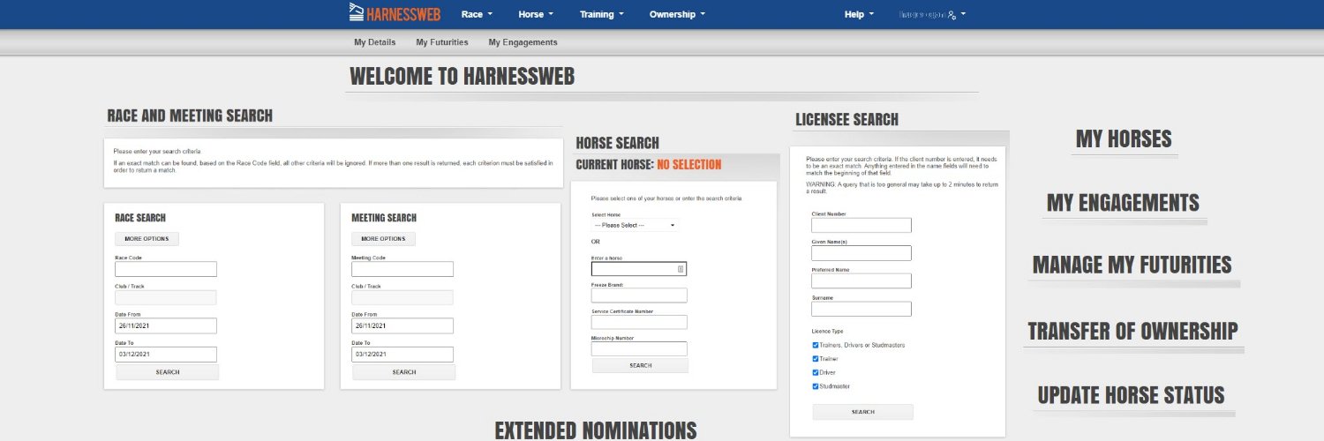Image resolution: width=1324 pixels, height=441 pixels.
Task: Focus the Surname field
Action: (x=861, y=309)
